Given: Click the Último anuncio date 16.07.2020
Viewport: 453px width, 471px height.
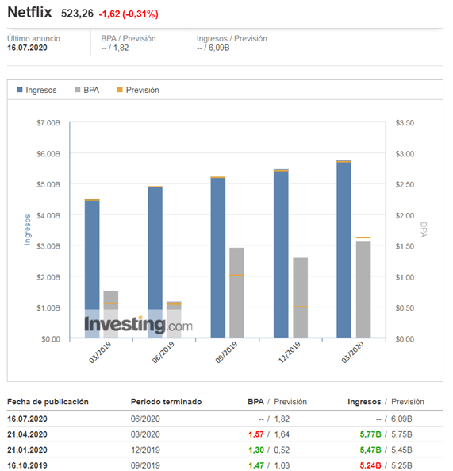Looking at the screenshot, I should (x=27, y=48).
